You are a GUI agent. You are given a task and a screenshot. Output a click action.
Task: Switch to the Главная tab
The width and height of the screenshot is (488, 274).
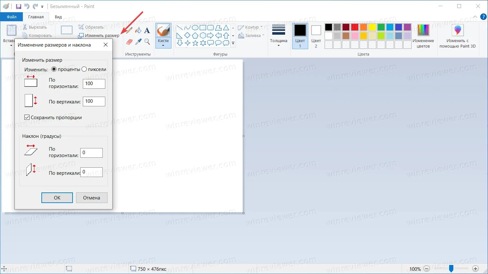36,17
